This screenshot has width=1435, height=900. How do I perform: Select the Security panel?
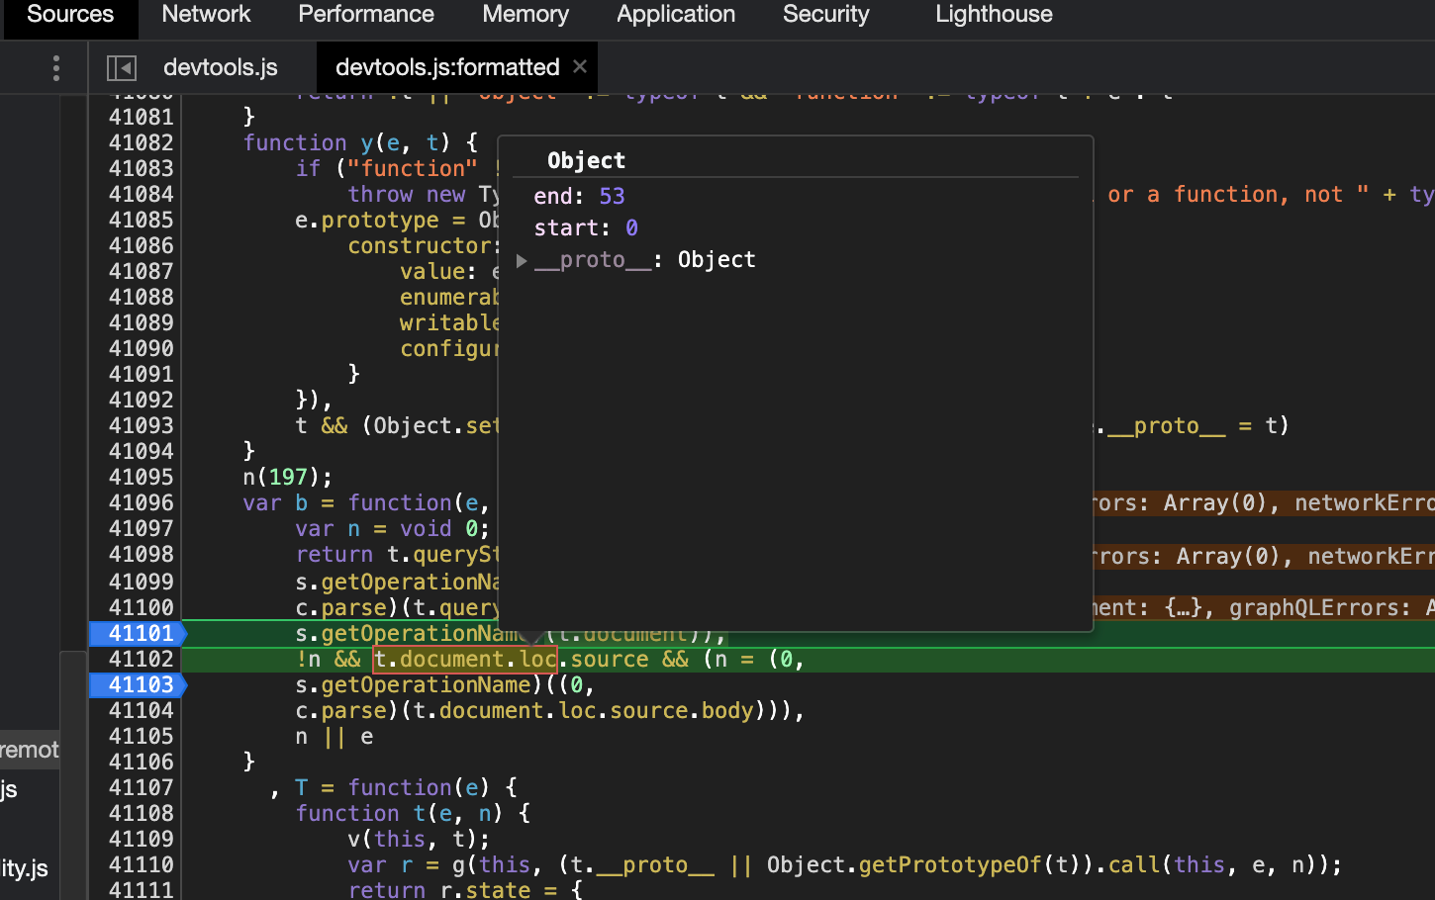coord(825,15)
